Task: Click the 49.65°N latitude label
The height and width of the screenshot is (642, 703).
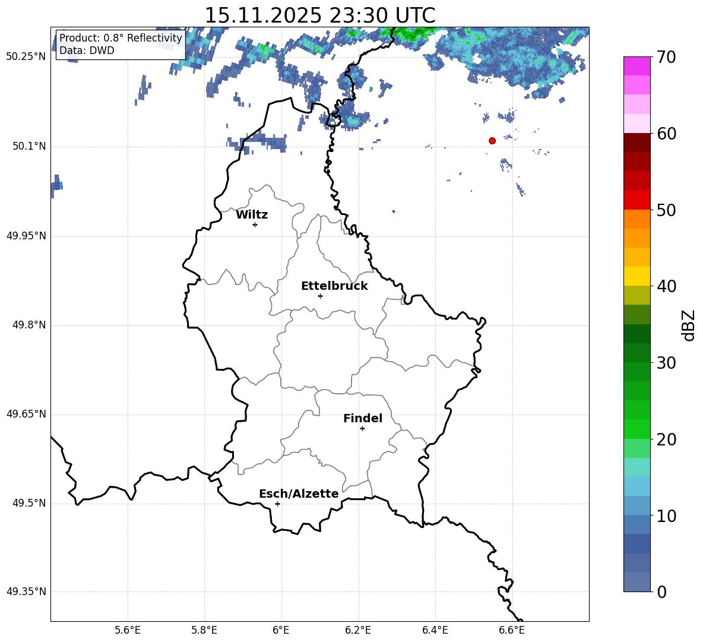Action: (26, 414)
